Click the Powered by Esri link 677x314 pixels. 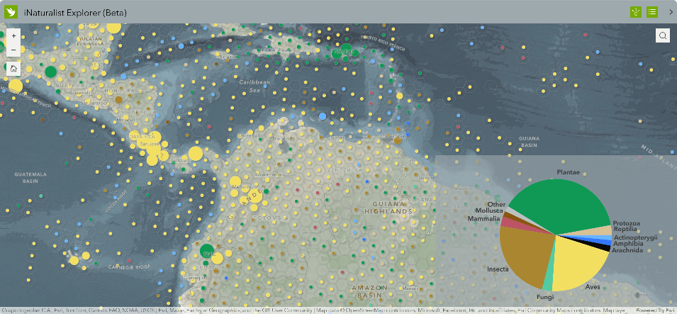[x=655, y=310]
